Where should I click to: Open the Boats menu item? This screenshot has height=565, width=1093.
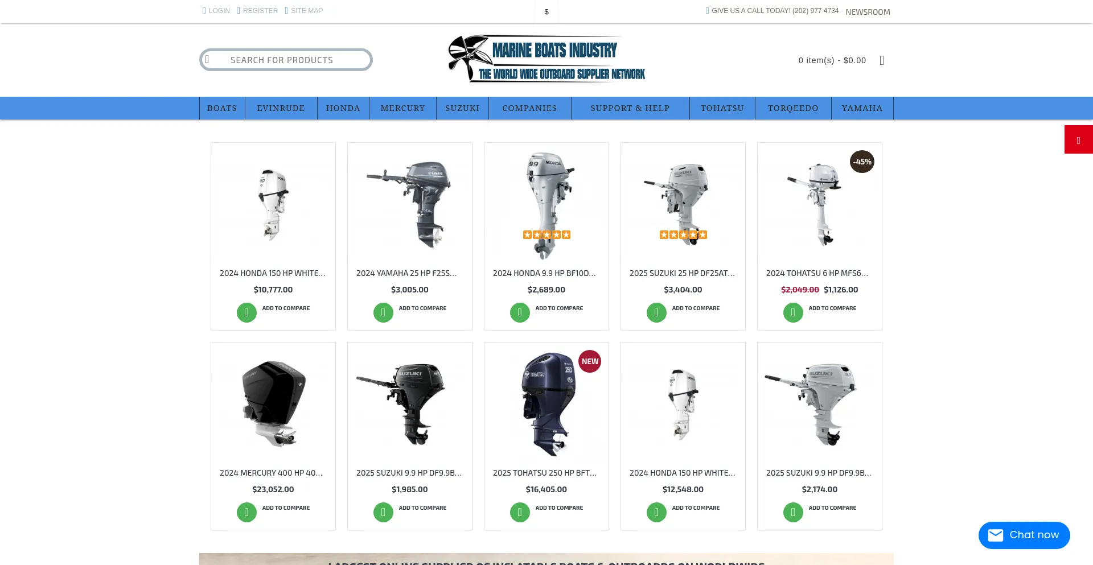222,108
